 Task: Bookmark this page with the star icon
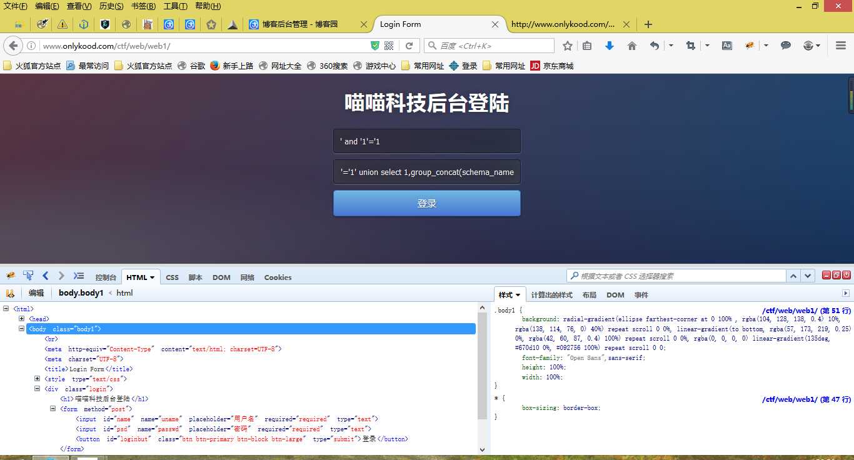pyautogui.click(x=568, y=46)
